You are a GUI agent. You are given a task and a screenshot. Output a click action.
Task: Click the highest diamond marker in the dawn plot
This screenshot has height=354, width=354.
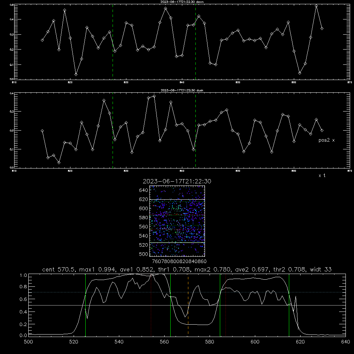coord(316,6)
